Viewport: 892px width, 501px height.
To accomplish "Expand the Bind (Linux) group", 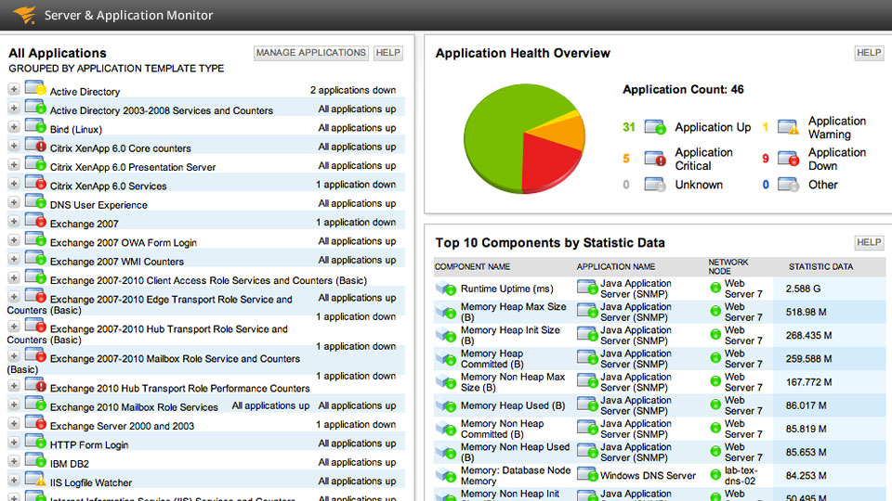I will (x=14, y=127).
